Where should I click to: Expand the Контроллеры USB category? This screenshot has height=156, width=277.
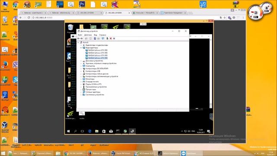81,71
